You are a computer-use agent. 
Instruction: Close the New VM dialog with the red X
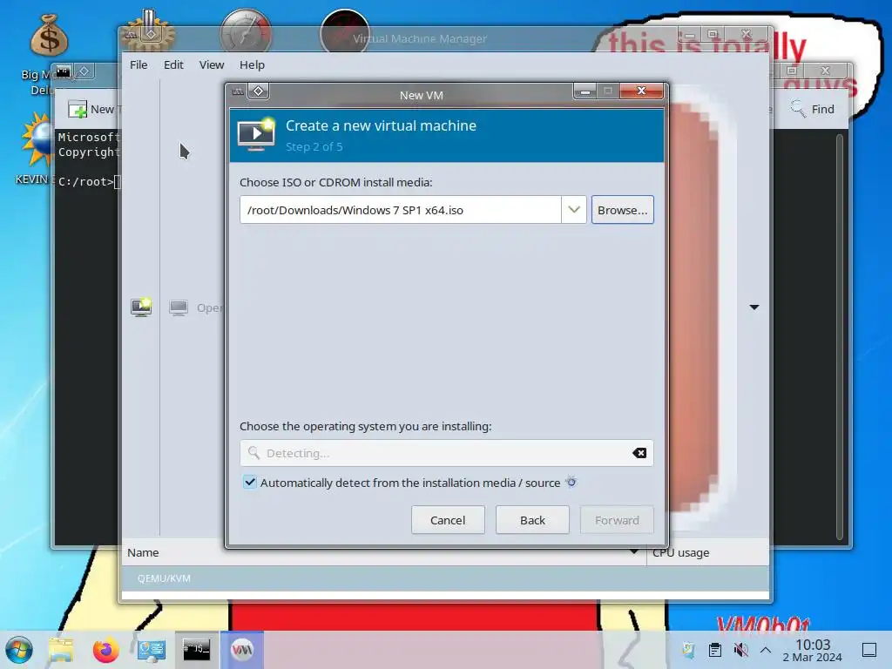(641, 91)
